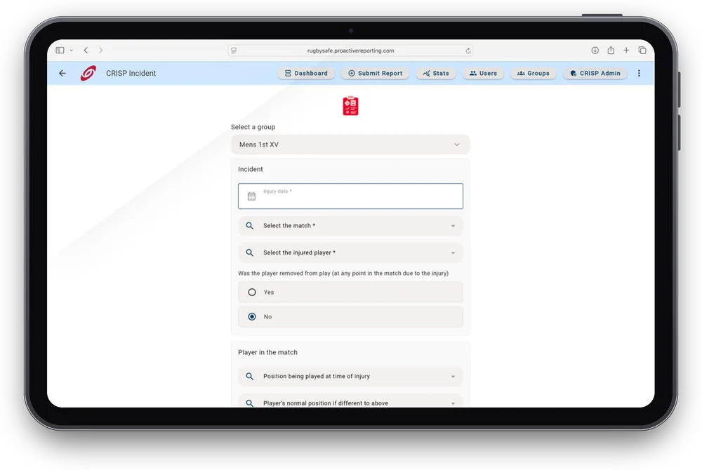Click search icon in Select the injured player
This screenshot has width=702, height=470.
(x=250, y=253)
